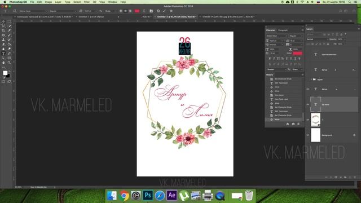Click the foreground color swatch
This screenshot has height=203, width=361.
tap(5, 73)
